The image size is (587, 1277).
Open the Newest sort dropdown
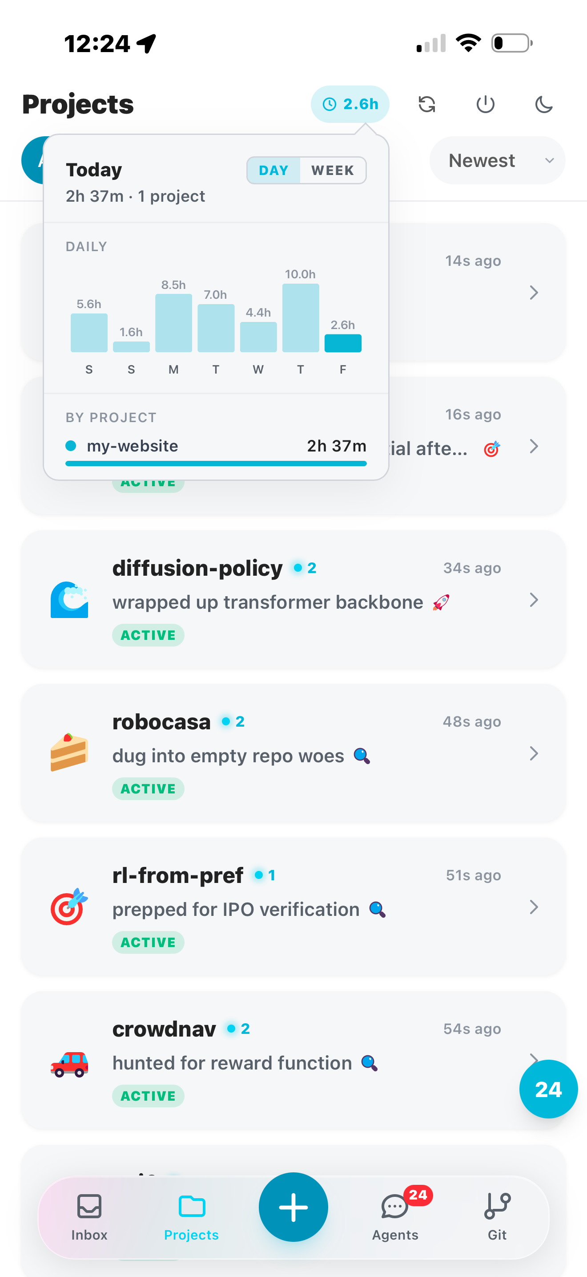tap(497, 160)
